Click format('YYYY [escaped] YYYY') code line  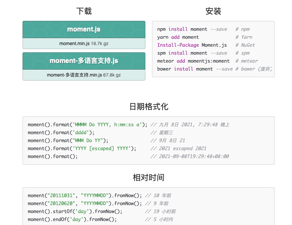click(82, 148)
